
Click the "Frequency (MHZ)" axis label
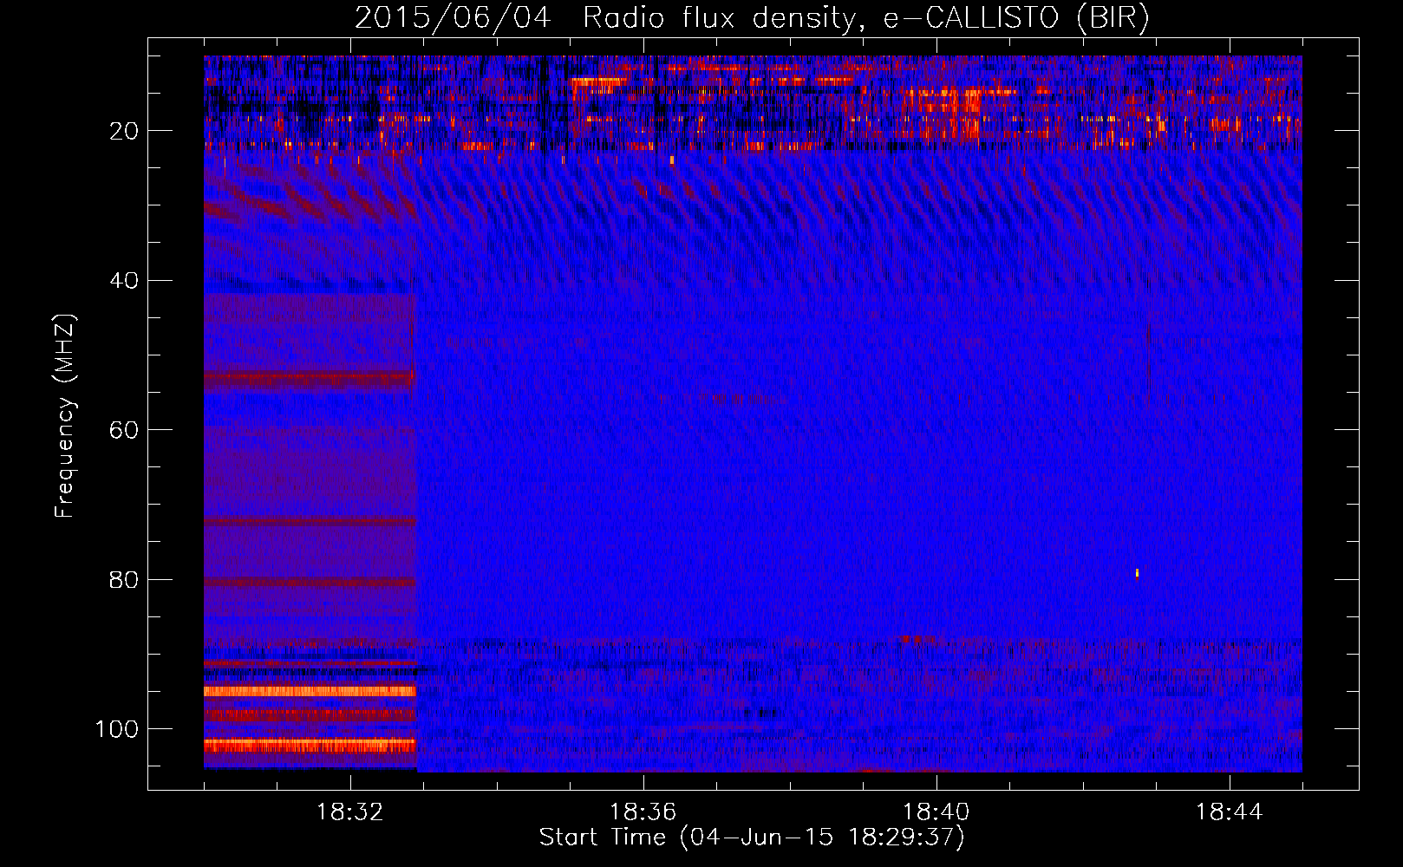click(65, 416)
